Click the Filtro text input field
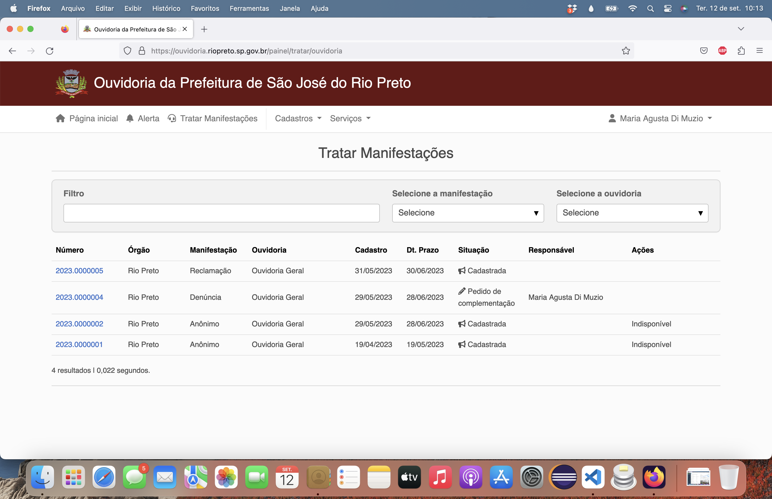This screenshot has height=499, width=772. point(221,213)
